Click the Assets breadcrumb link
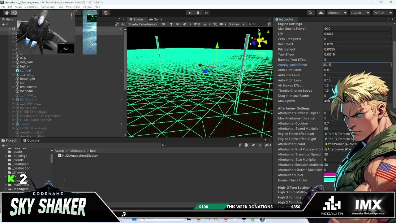This screenshot has height=223, width=396. (59, 151)
